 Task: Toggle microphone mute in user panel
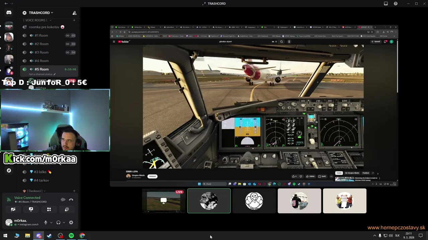(45, 222)
